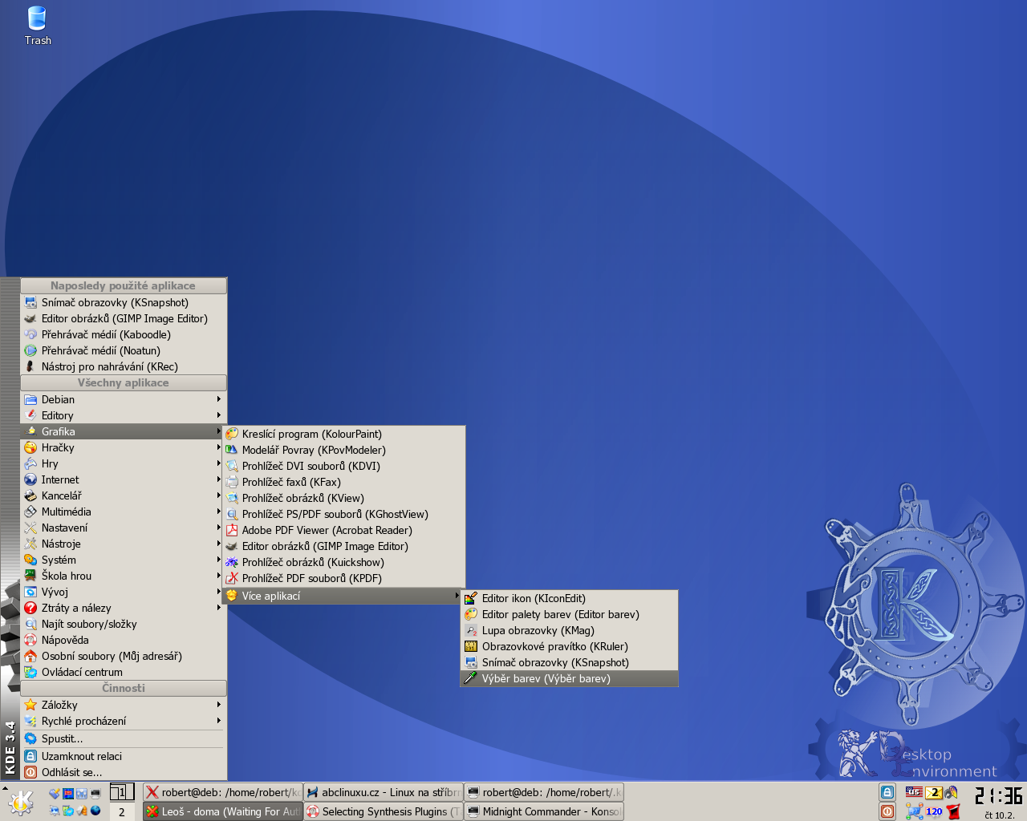This screenshot has height=821, width=1027.
Task: Select Uzamknout relaci in the K menu
Action: [124, 756]
